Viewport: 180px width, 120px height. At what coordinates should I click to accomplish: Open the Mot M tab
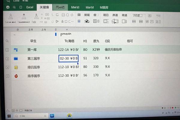(90, 7)
